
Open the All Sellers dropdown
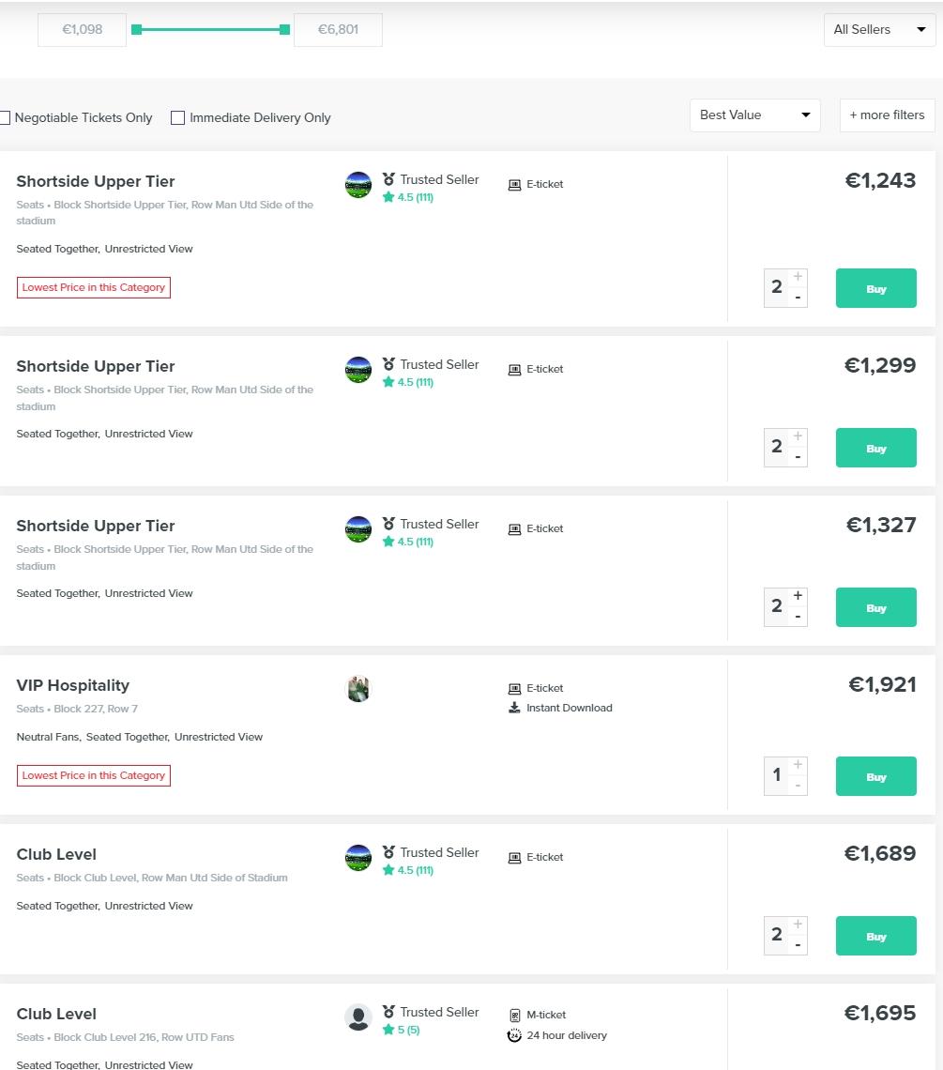pos(879,30)
